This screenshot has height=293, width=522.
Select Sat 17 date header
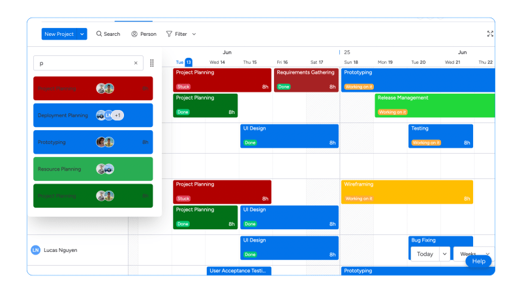316,62
